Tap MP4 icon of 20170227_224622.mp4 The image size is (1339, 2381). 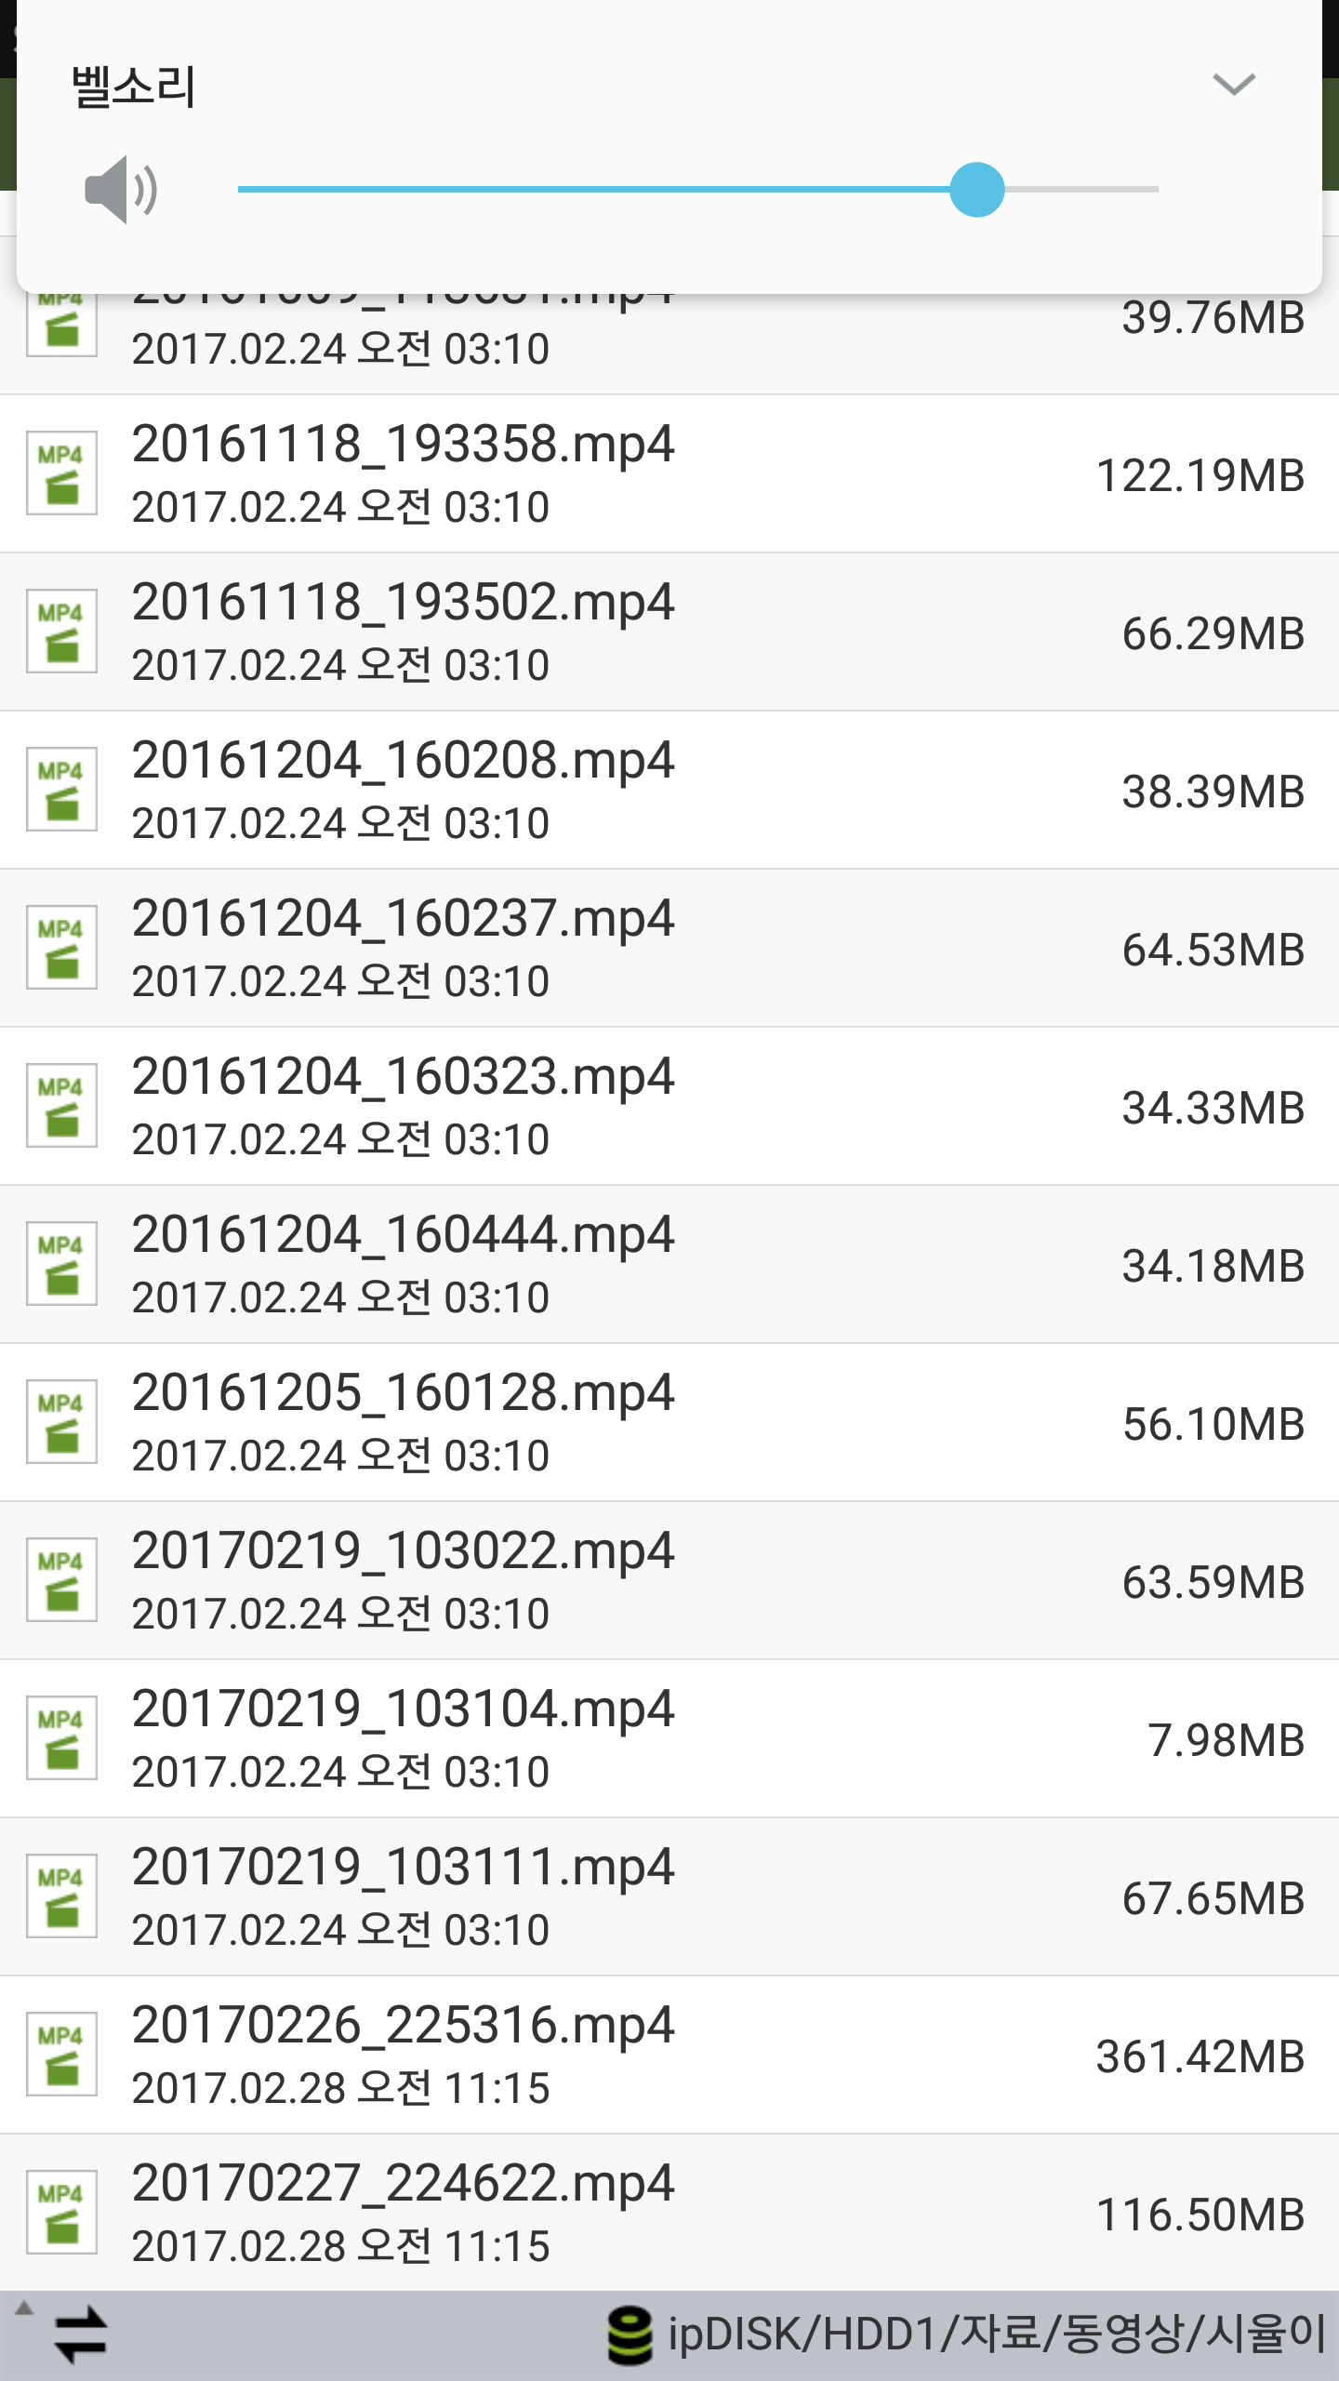tap(61, 2213)
